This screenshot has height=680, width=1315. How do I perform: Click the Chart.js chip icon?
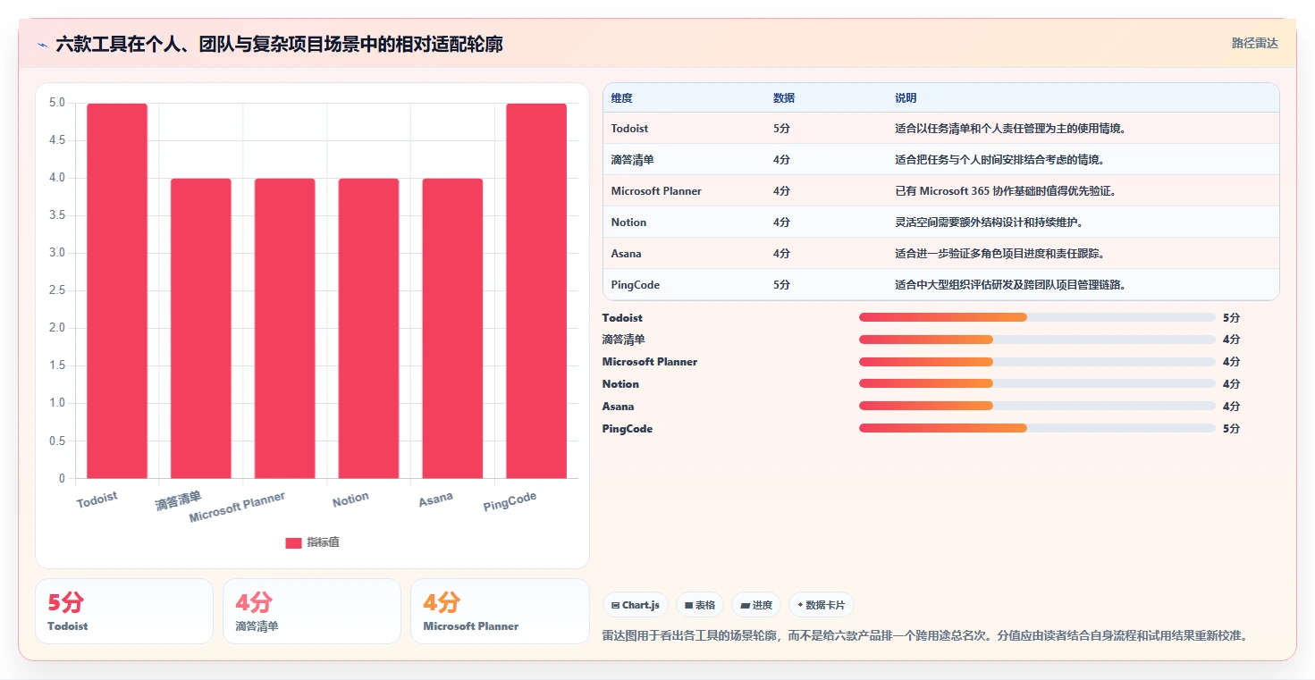click(616, 605)
